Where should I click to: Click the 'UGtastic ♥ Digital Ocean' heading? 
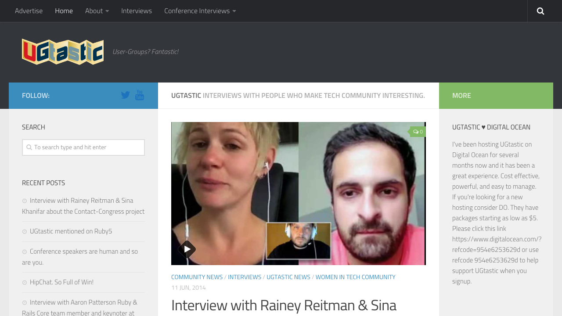pos(491,127)
